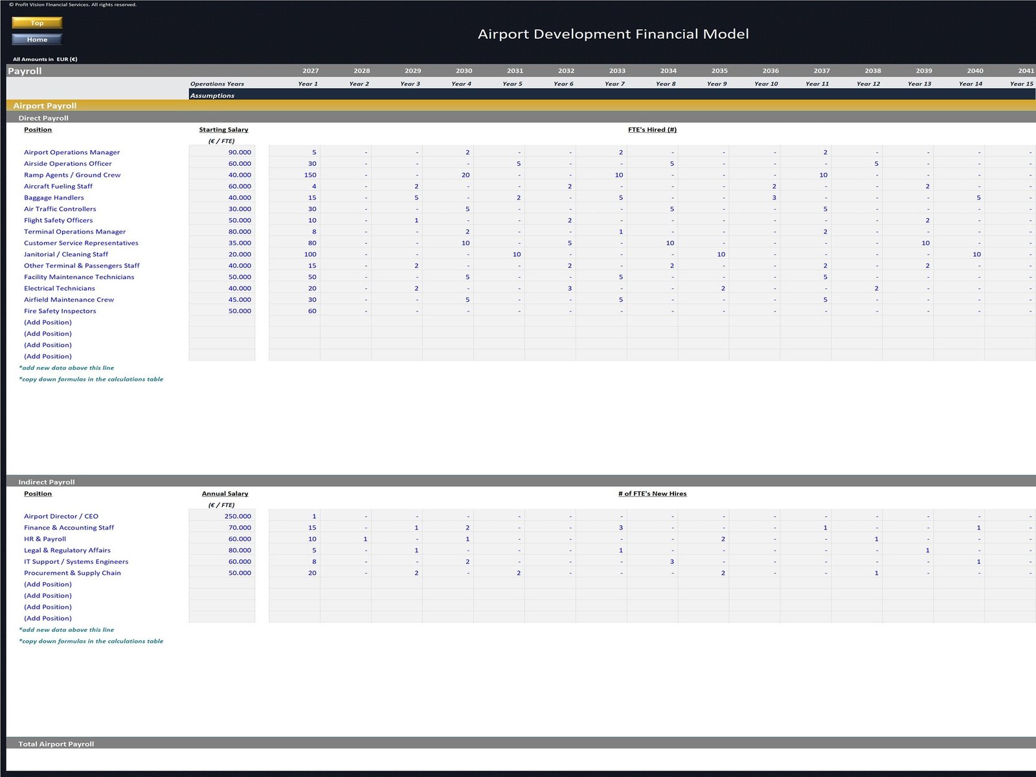Click the # of FTE's New Hires heading
Screen dimensions: 1036x777
pos(652,493)
